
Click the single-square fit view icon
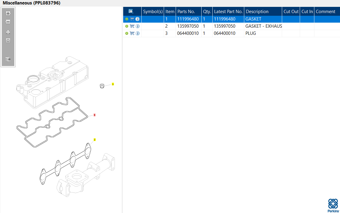click(x=8, y=40)
